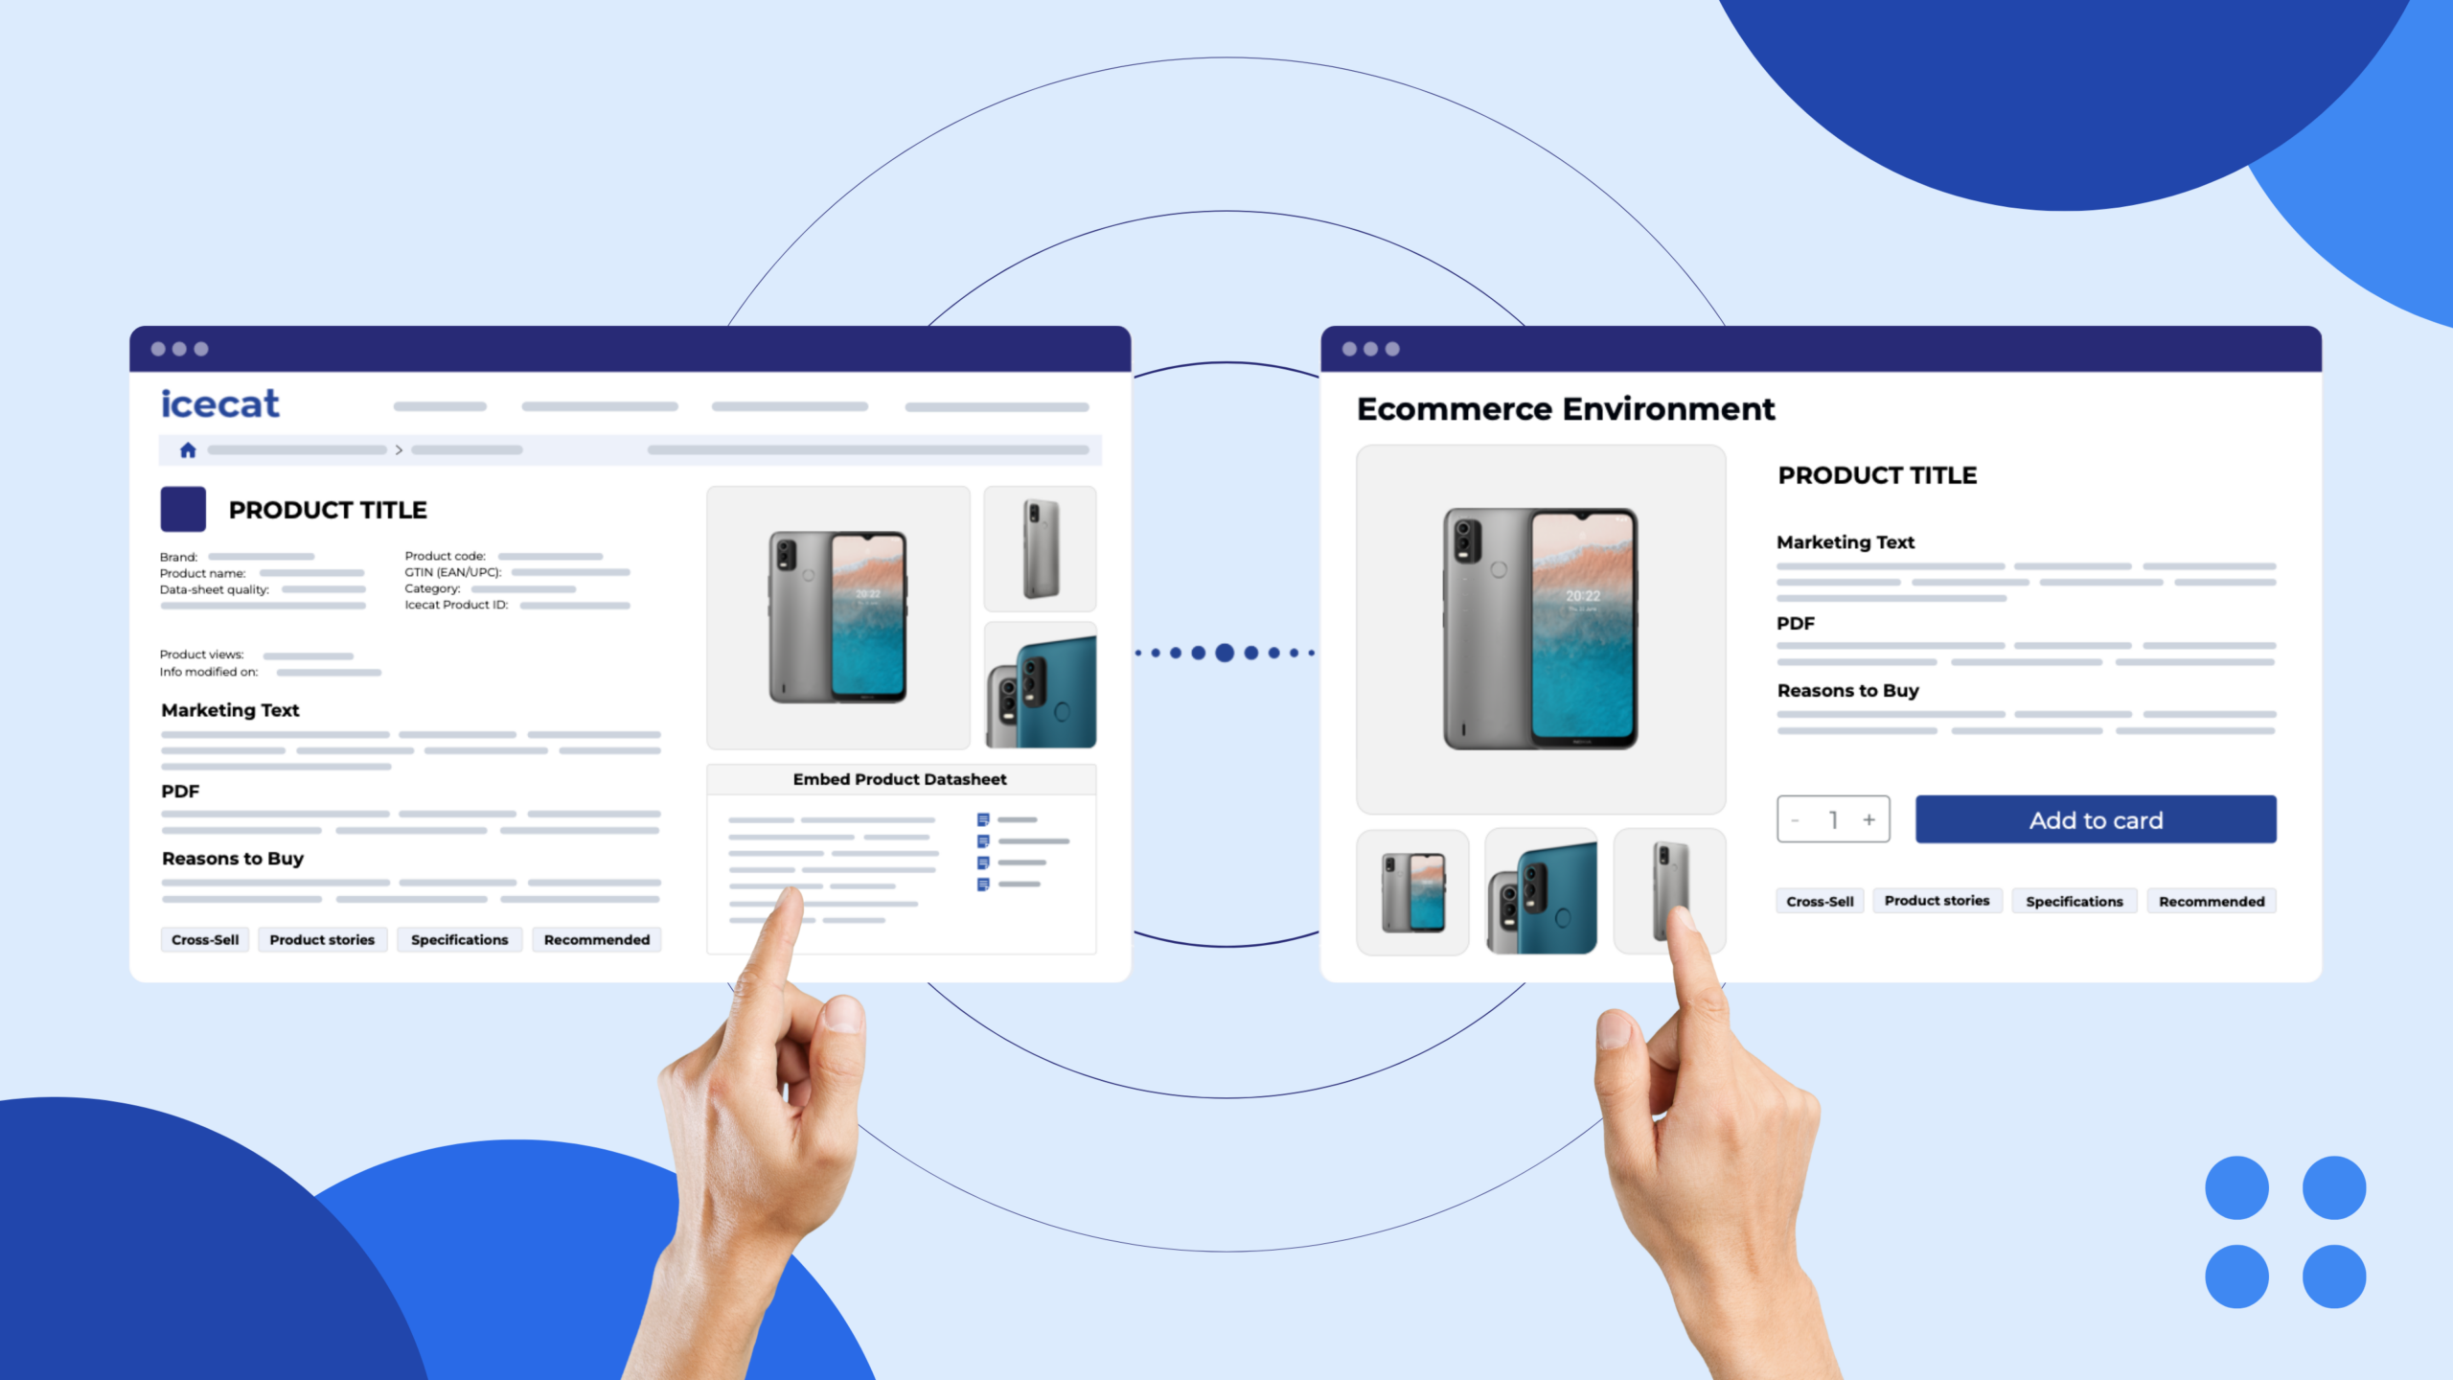
Task: Click Add to card button in ecommerce
Action: click(x=2094, y=819)
